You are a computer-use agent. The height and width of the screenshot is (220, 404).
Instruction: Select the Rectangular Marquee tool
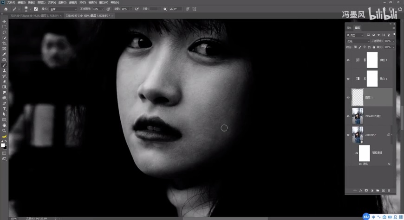click(x=4, y=27)
